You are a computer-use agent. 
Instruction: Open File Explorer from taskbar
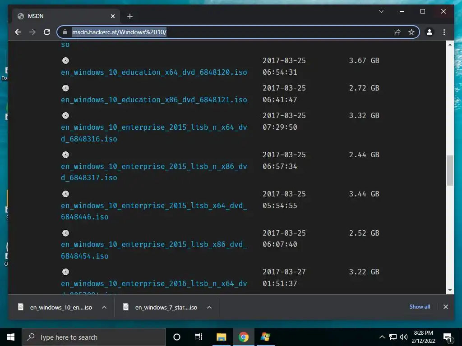tap(221, 337)
